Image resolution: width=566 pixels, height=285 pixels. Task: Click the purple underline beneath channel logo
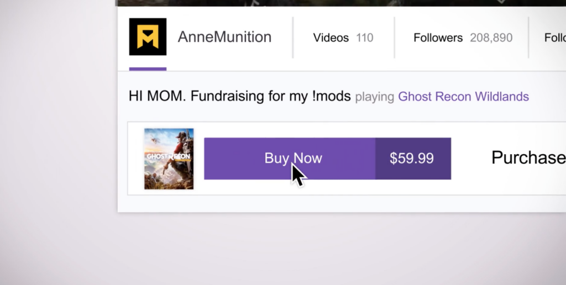click(148, 69)
